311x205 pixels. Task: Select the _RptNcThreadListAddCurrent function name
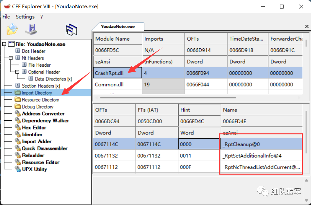(261, 167)
